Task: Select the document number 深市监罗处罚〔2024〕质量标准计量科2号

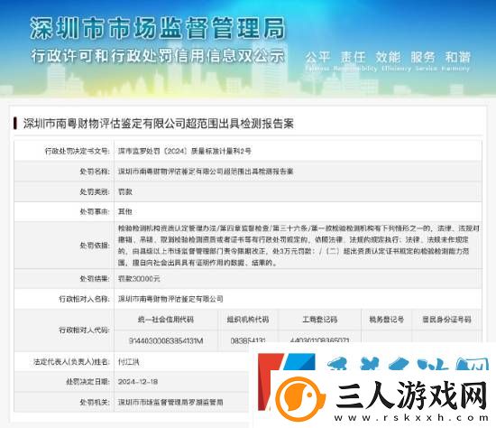Action: click(185, 151)
